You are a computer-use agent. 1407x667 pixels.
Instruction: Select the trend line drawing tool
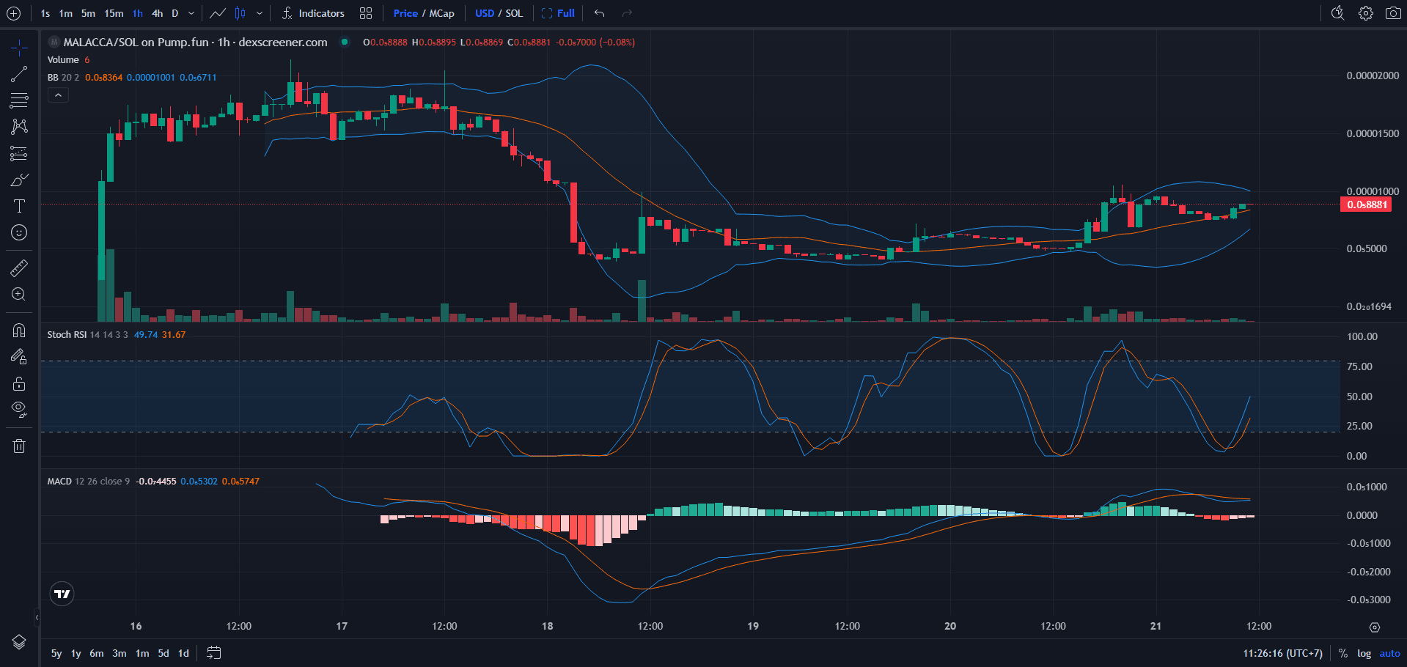[18, 73]
